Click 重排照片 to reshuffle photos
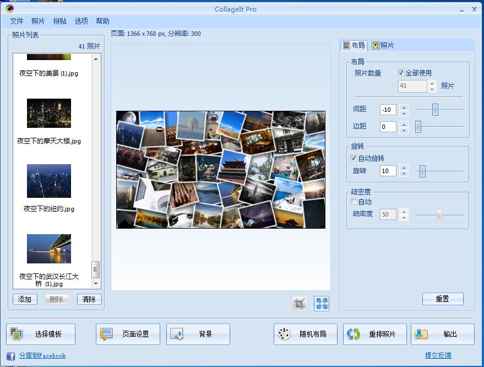 [x=375, y=334]
